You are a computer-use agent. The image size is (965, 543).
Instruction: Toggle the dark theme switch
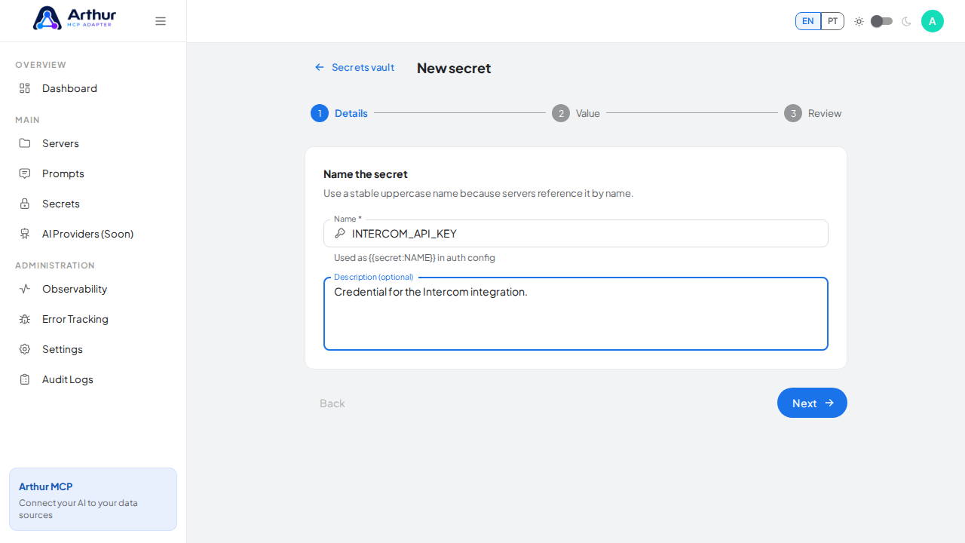pyautogui.click(x=882, y=21)
